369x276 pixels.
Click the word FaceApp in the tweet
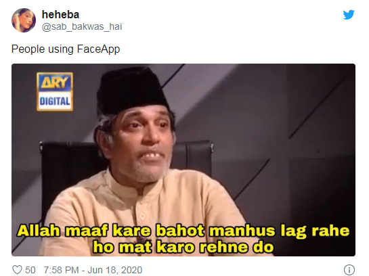click(x=98, y=49)
